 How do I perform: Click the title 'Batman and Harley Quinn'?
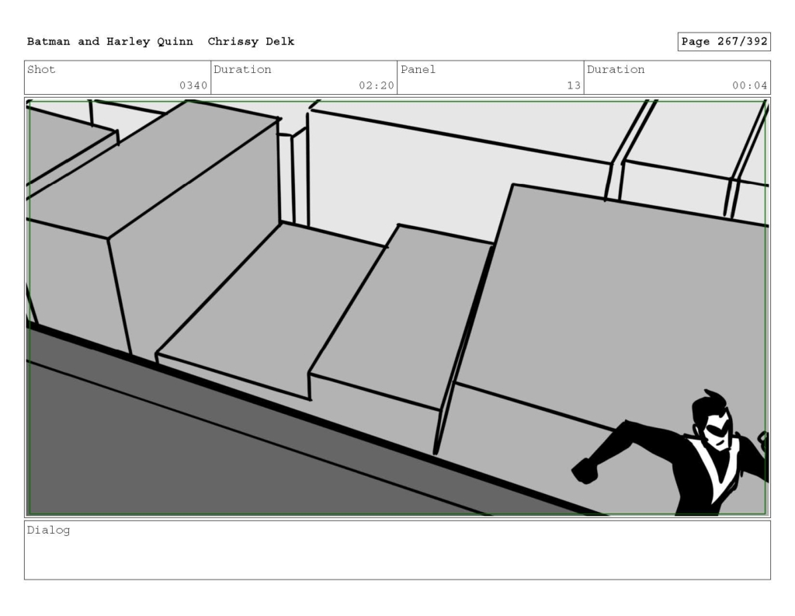point(109,42)
